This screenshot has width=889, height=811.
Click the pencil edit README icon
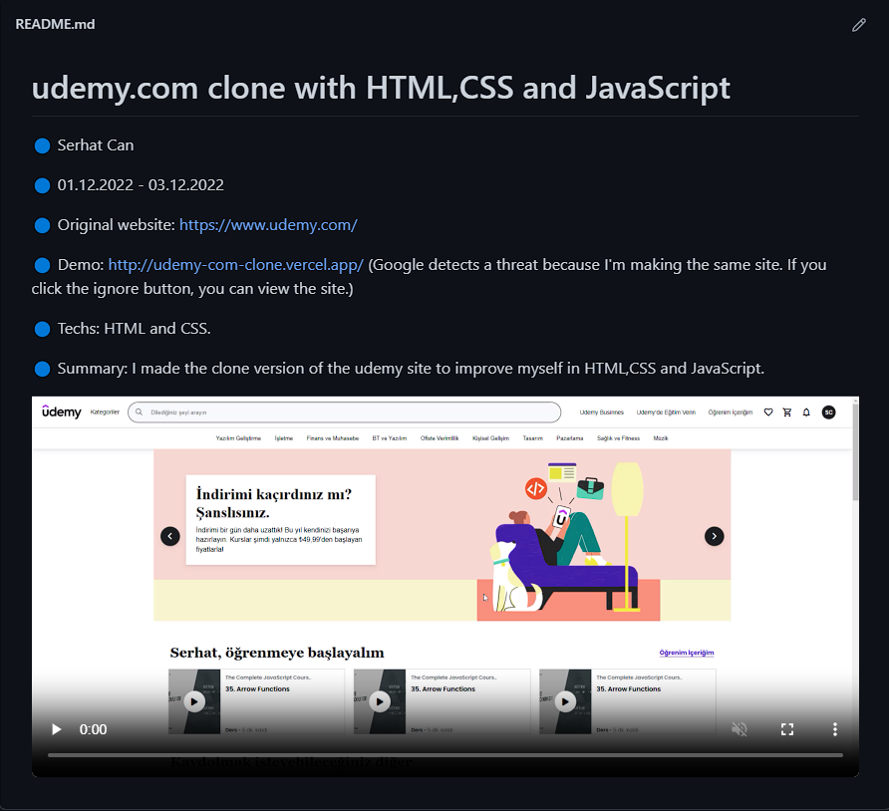858,25
